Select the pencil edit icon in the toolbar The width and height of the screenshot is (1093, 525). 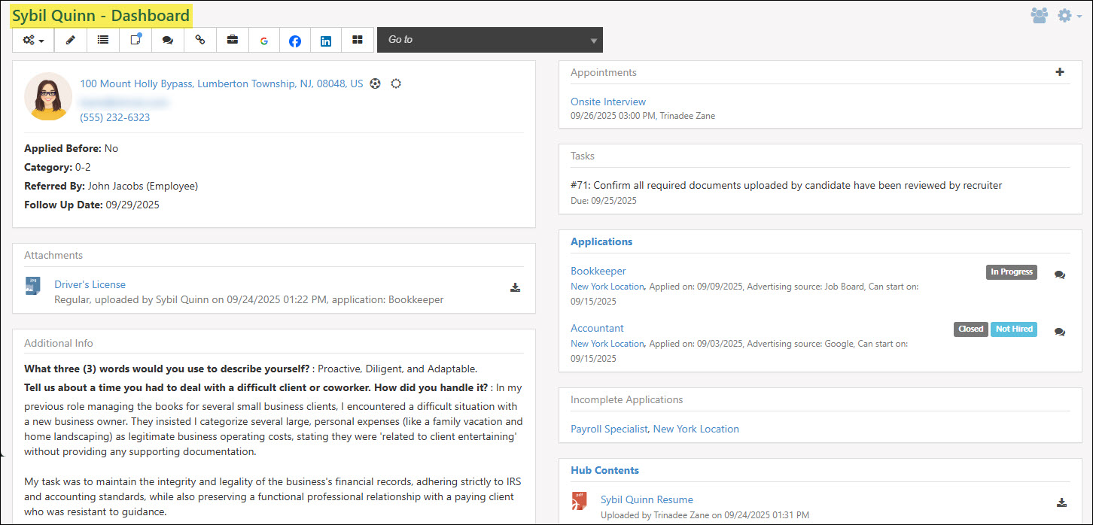pos(70,40)
